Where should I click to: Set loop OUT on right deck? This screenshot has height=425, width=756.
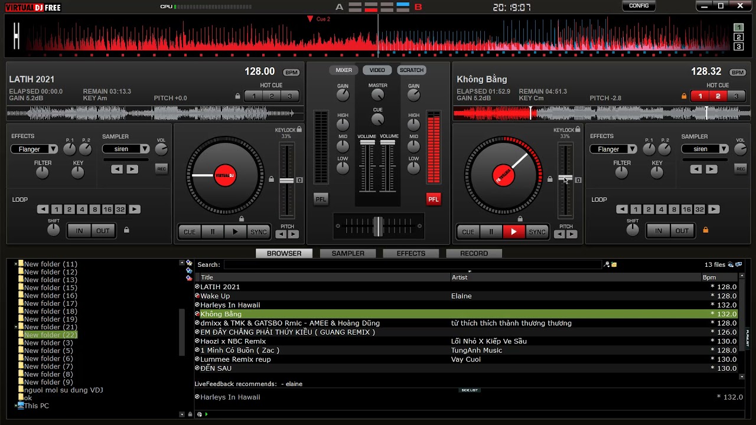682,231
